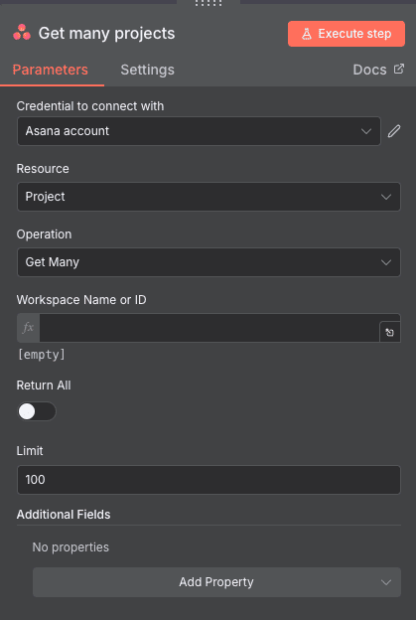Click the Limit label
This screenshot has height=620, width=416.
point(30,451)
